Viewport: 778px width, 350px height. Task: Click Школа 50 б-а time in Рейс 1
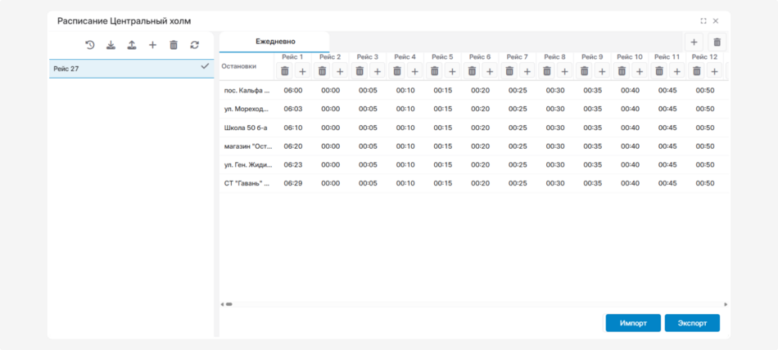[x=292, y=128]
